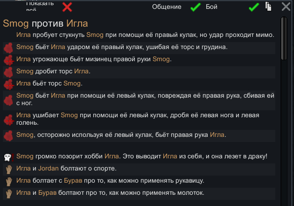
Task: Click hand icon beside the "рукавицу" chat entry
Action: (x=8, y=181)
